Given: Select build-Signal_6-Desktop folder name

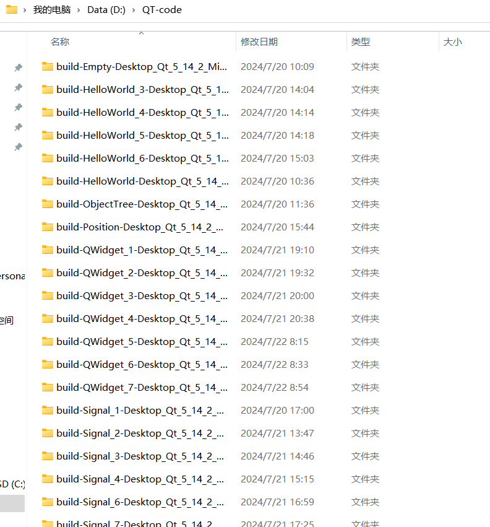Looking at the screenshot, I should coord(140,502).
